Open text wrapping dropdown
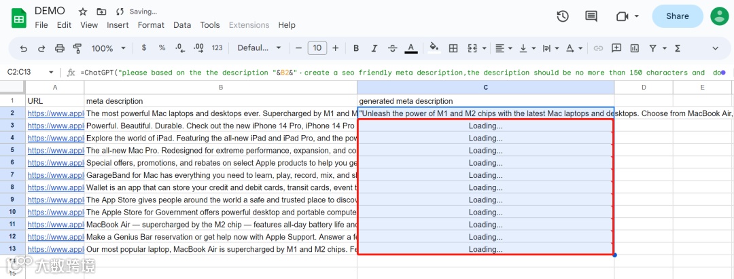Viewport: 734px width, 279px height. [550, 48]
